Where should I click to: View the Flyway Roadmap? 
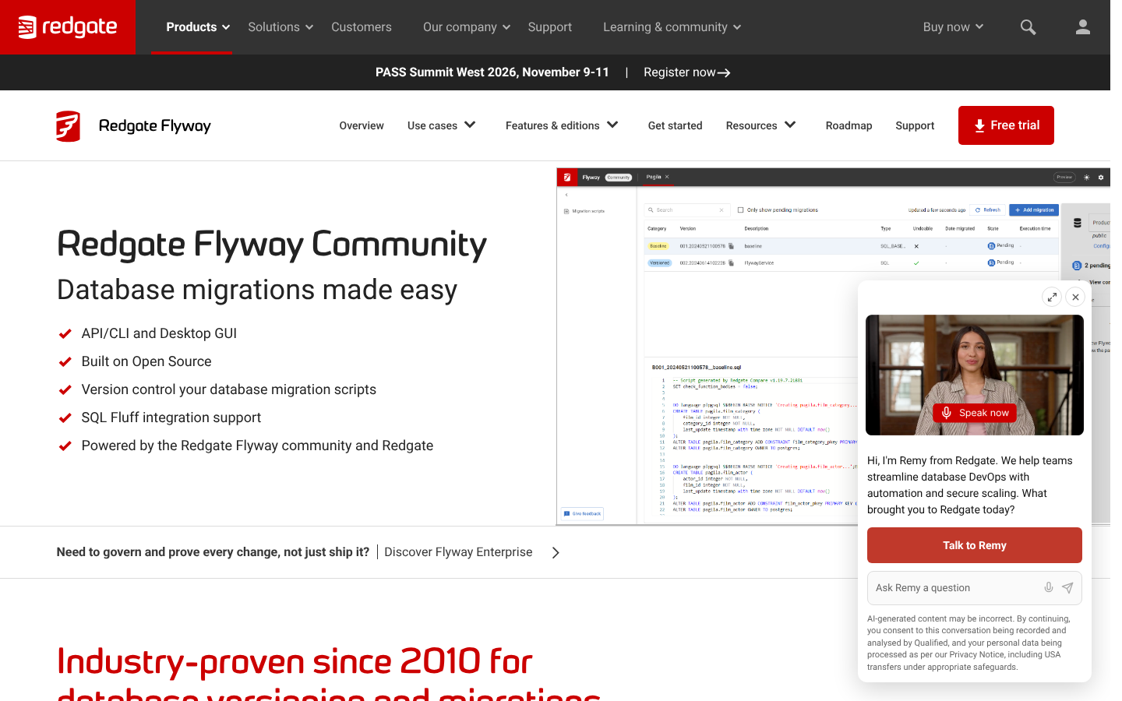pos(849,125)
